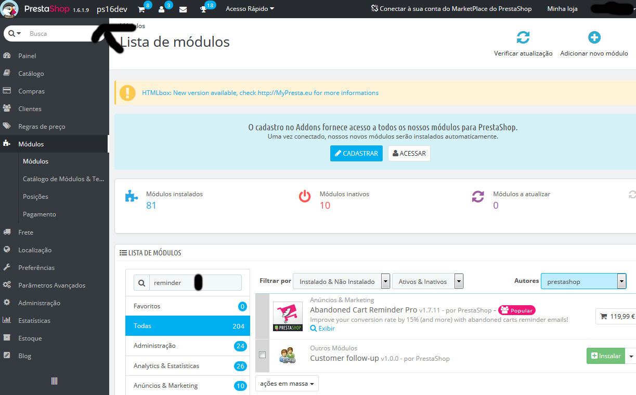Click the magnifier icon in module search box
The image size is (636, 395).
click(141, 283)
